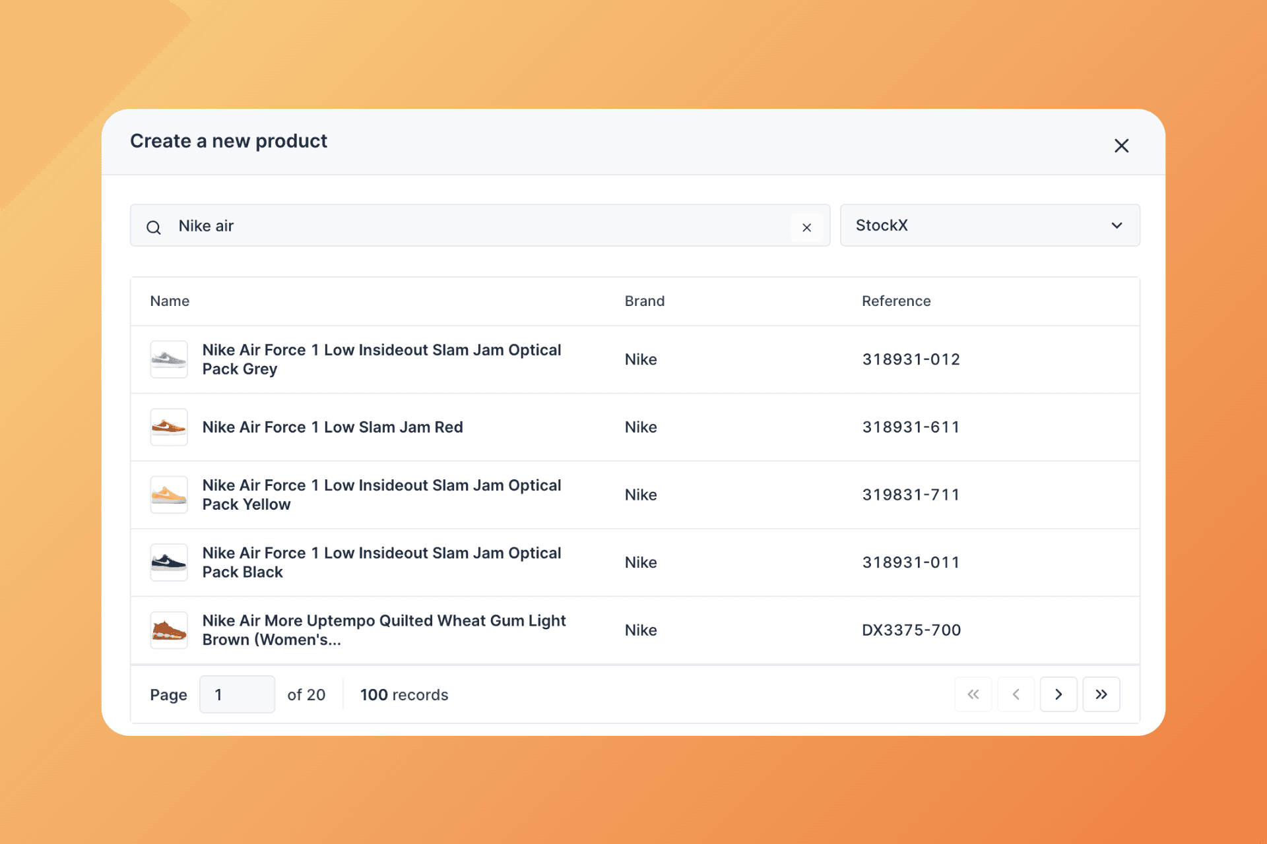
Task: Select Nike Air Force 1 Low Slam Jam Red
Action: (333, 427)
